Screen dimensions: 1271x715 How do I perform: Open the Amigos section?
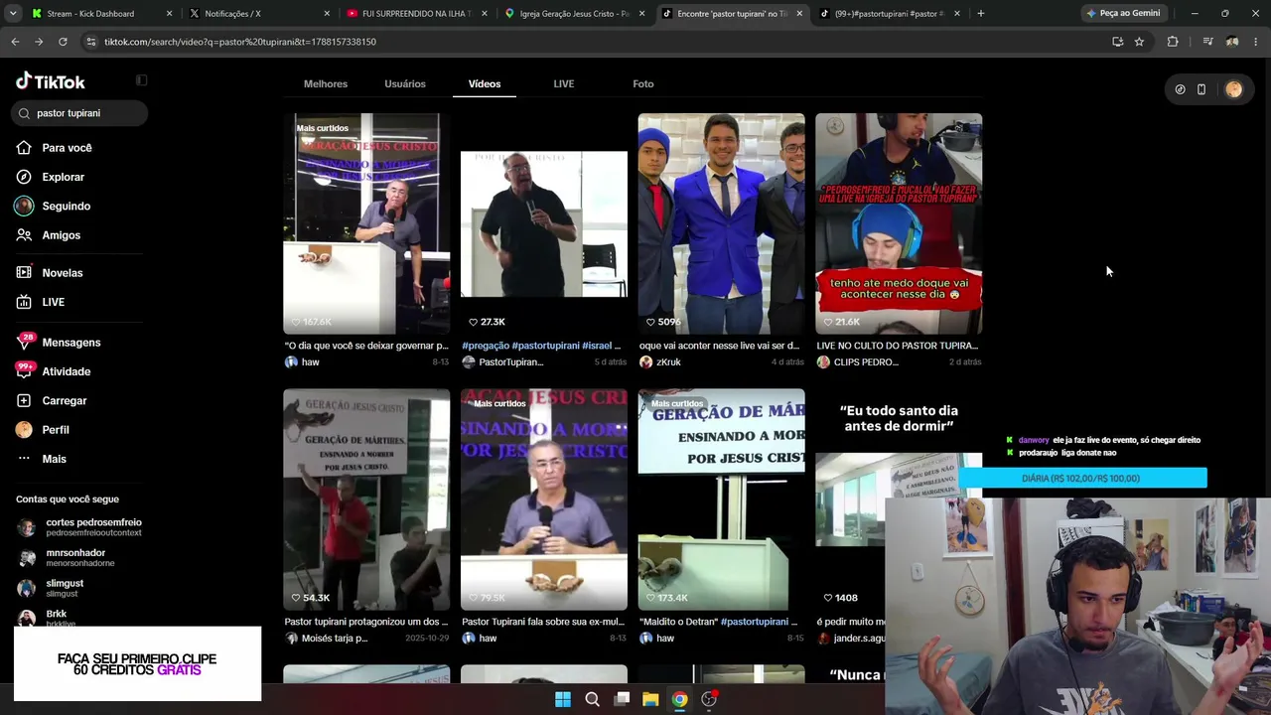coord(61,235)
